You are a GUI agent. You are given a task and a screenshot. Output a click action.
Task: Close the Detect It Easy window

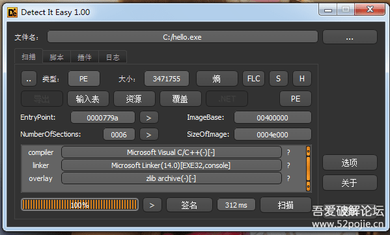pos(370,10)
